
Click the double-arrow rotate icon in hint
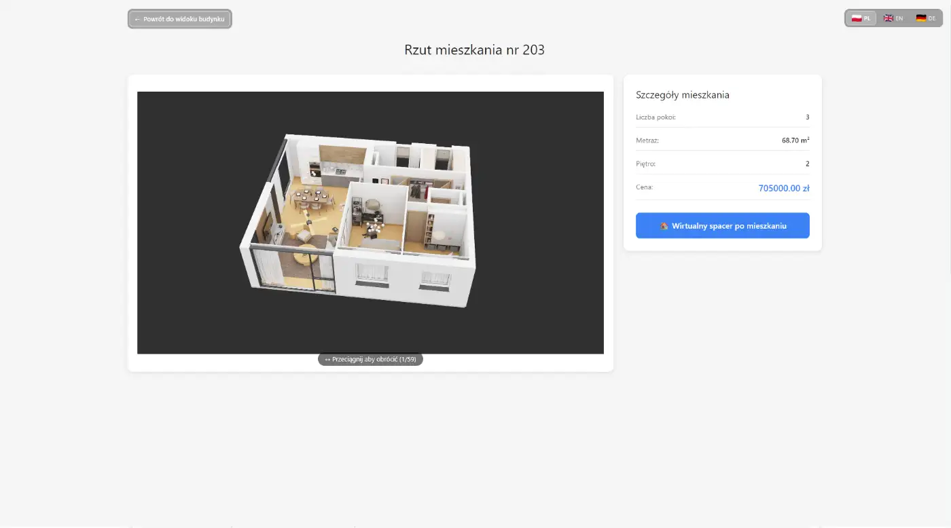click(x=327, y=360)
